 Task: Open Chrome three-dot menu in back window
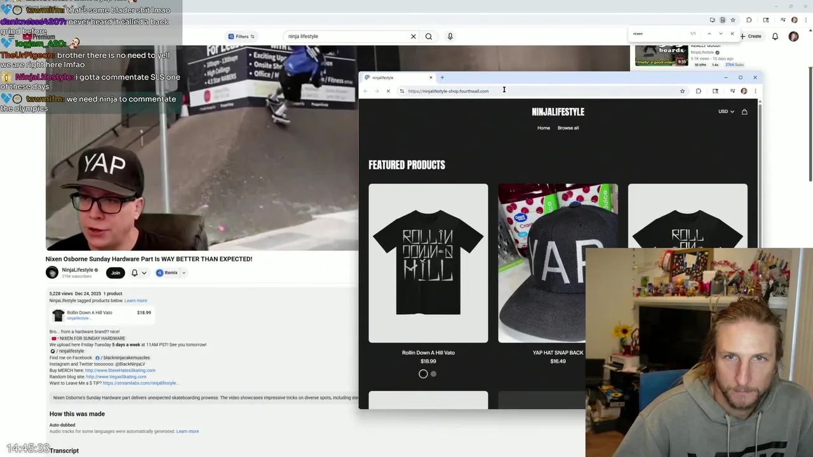805,20
